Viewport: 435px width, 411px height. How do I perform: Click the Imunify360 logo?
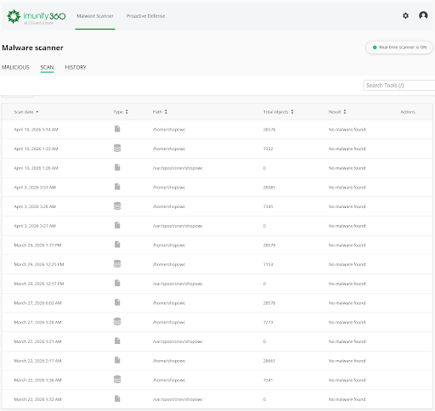coord(37,16)
